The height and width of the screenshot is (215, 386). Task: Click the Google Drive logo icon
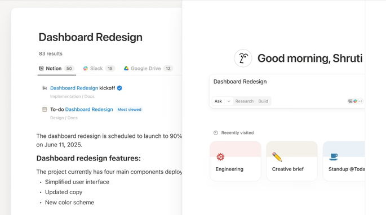coord(126,69)
